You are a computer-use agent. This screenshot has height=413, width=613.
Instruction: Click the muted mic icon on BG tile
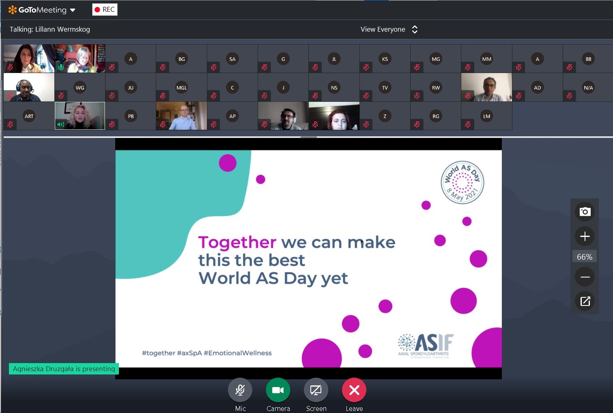point(162,67)
